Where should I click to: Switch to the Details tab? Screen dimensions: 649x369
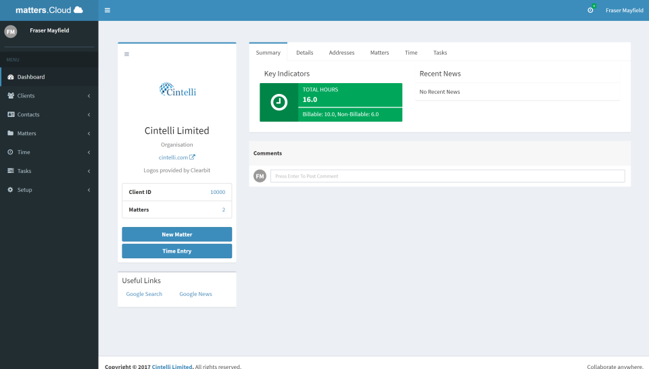coord(305,53)
